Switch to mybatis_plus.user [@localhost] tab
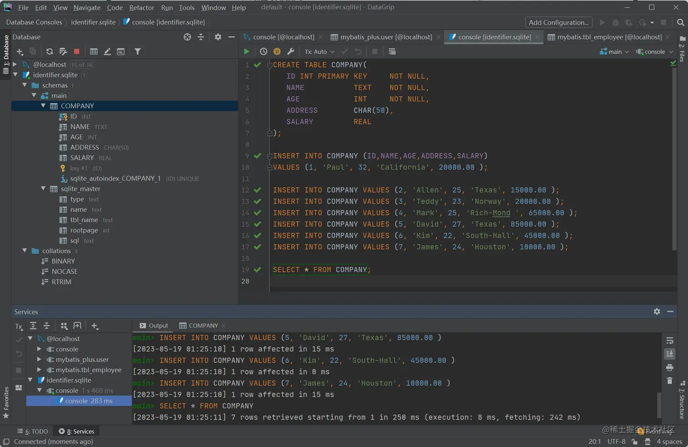Image resolution: width=688 pixels, height=447 pixels. pyautogui.click(x=386, y=37)
